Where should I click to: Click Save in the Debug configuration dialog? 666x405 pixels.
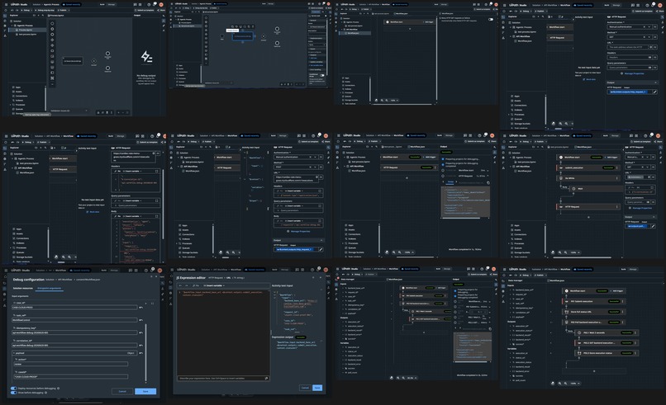coord(145,391)
